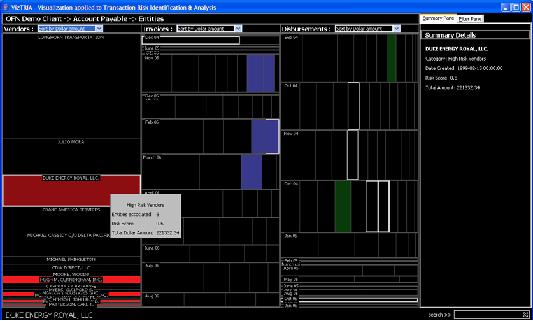
Task: Click the Nov 04 disbursements label
Action: coord(291,134)
